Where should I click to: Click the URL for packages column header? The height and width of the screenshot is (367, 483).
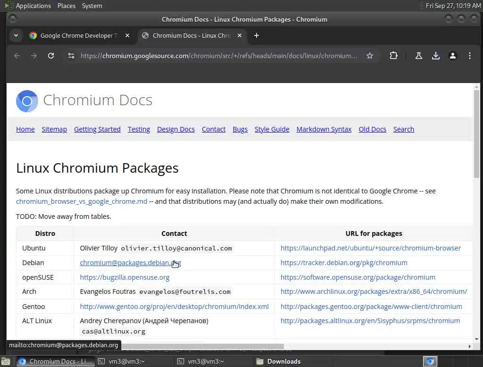click(374, 233)
